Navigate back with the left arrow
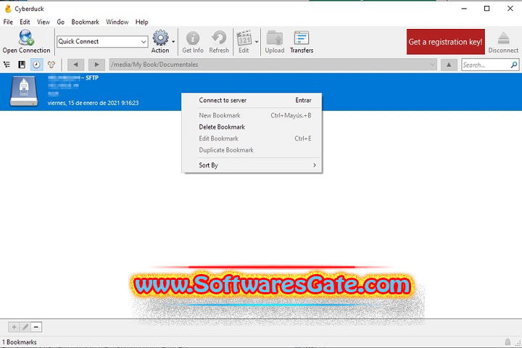The width and height of the screenshot is (522, 348). pyautogui.click(x=75, y=65)
